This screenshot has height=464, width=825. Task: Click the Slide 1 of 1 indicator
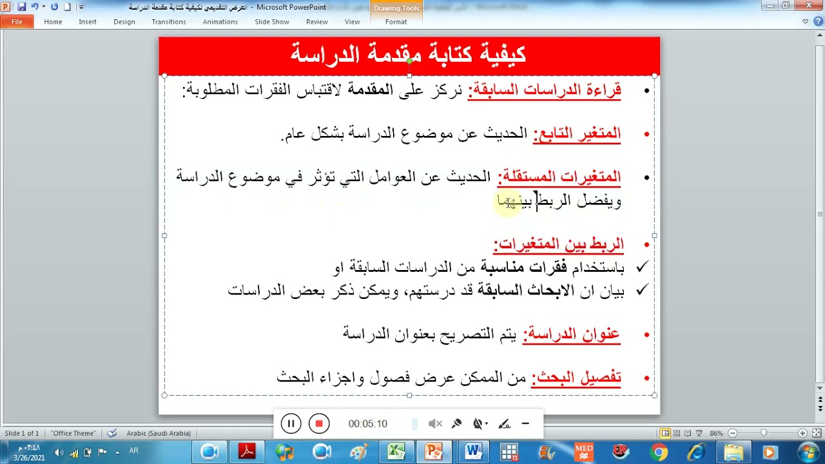click(22, 433)
